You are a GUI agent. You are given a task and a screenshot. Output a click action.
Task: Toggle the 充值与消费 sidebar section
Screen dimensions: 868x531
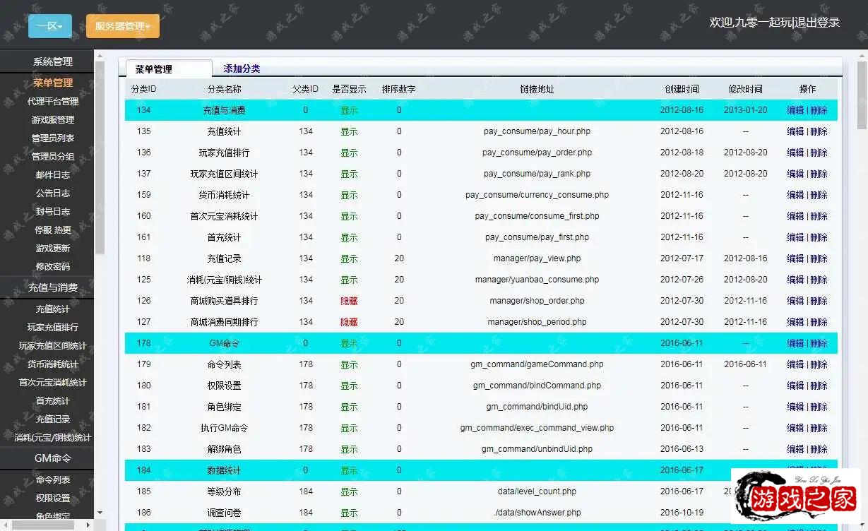click(52, 287)
